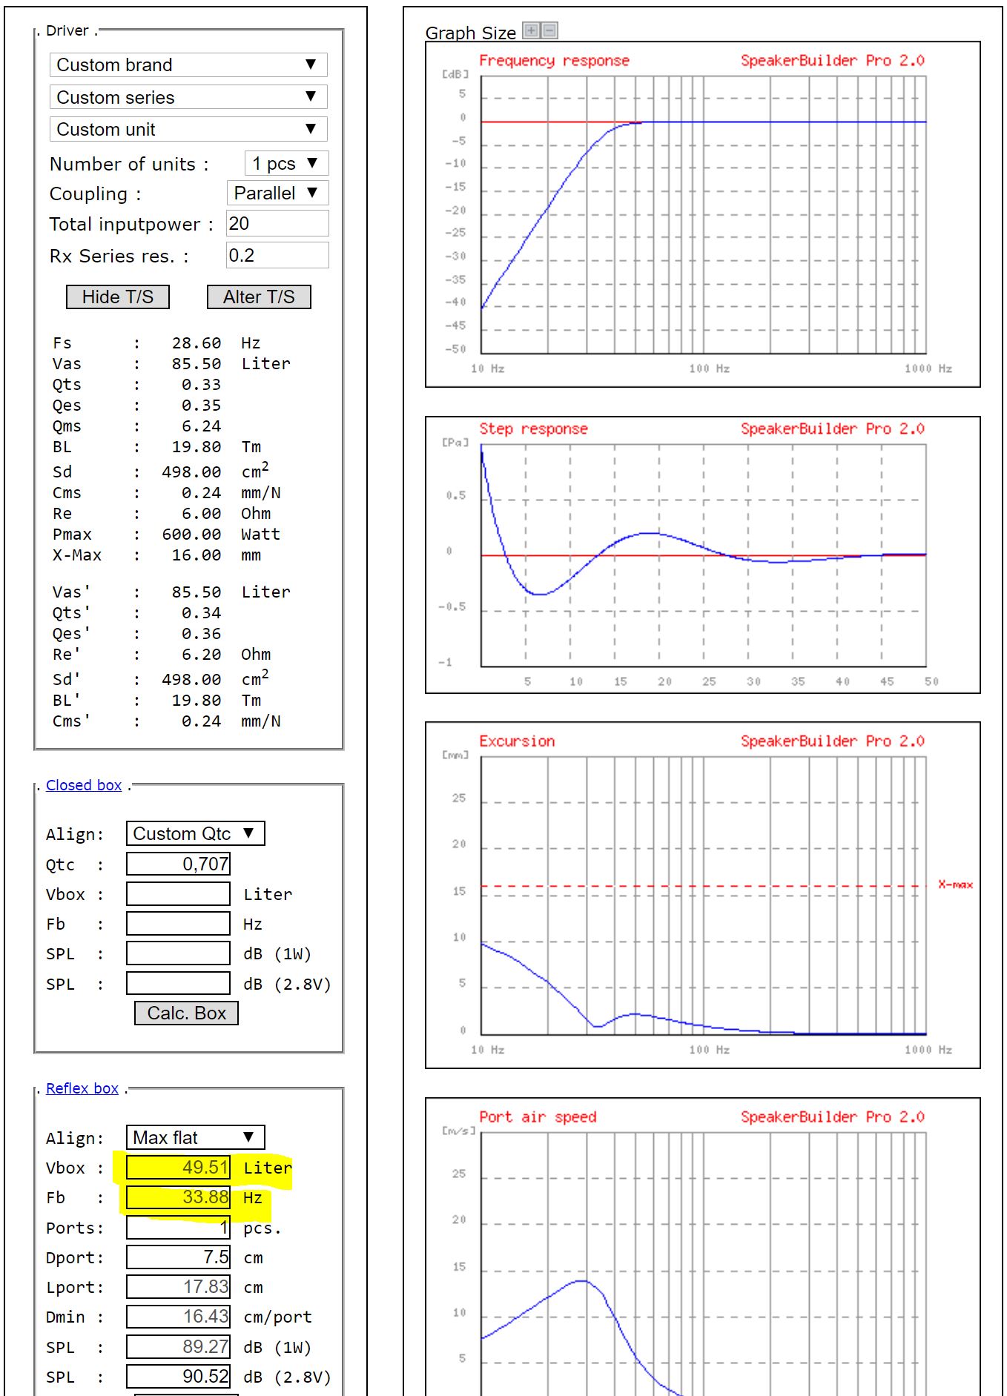Click the Alter T/S button

[259, 297]
